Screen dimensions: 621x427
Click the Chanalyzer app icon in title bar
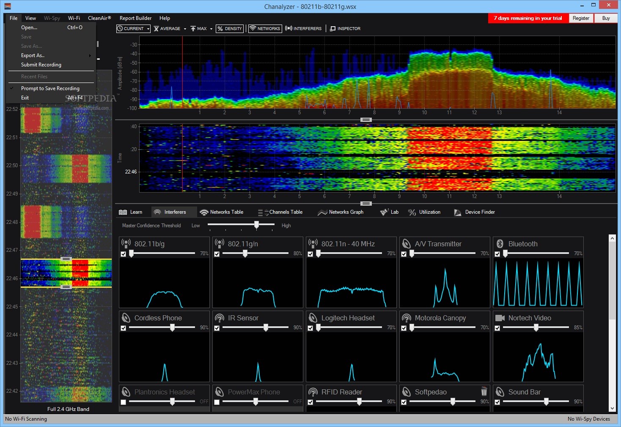click(7, 6)
